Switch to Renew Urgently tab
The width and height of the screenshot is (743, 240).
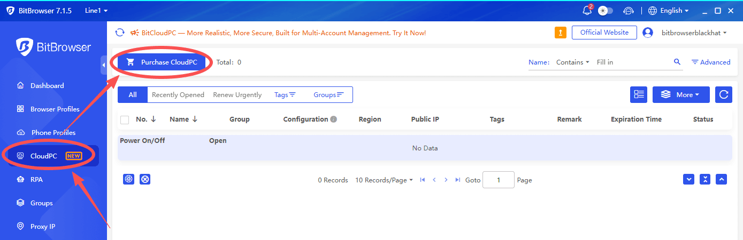tap(238, 94)
